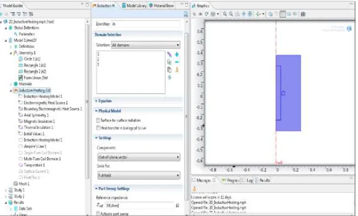This screenshot has width=358, height=216.
Task: Click the Mesh 1 node icon
Action: click(15, 183)
